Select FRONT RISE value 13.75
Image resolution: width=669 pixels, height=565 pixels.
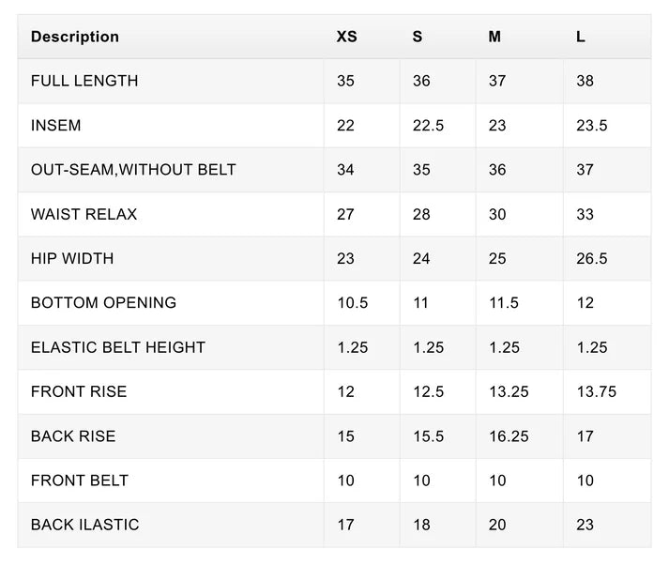coord(597,391)
